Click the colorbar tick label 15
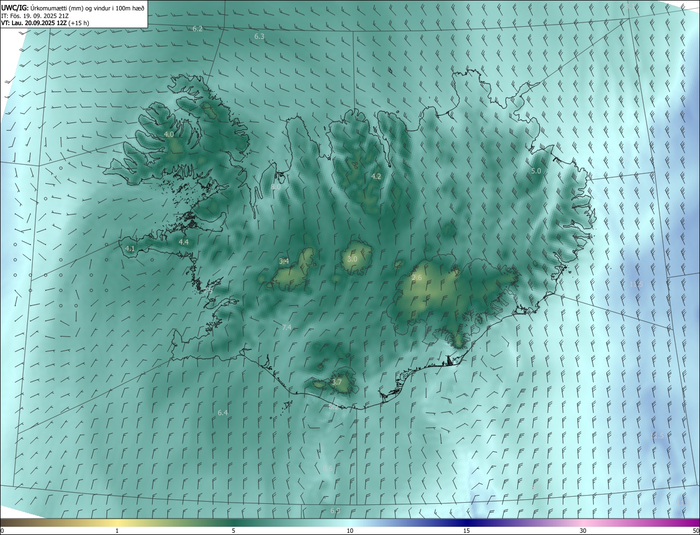The image size is (700, 535). tap(466, 531)
